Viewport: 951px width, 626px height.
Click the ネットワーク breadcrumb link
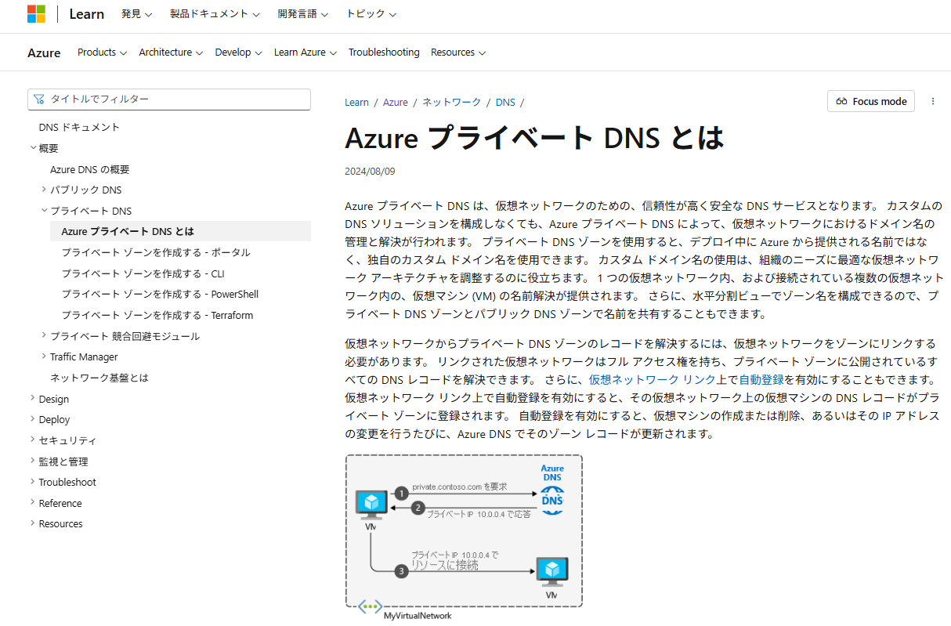[452, 103]
